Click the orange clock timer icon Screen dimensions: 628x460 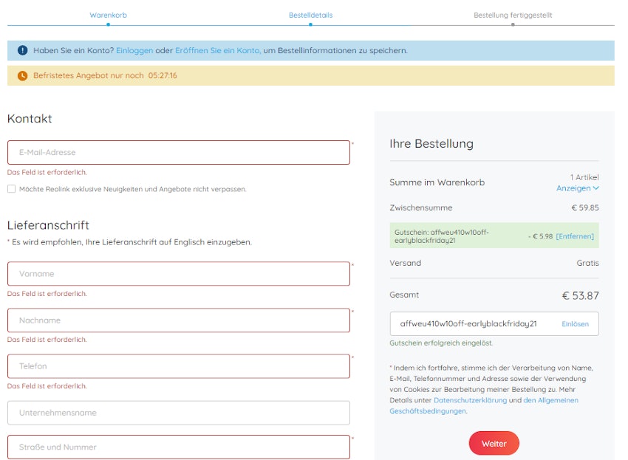(x=22, y=75)
